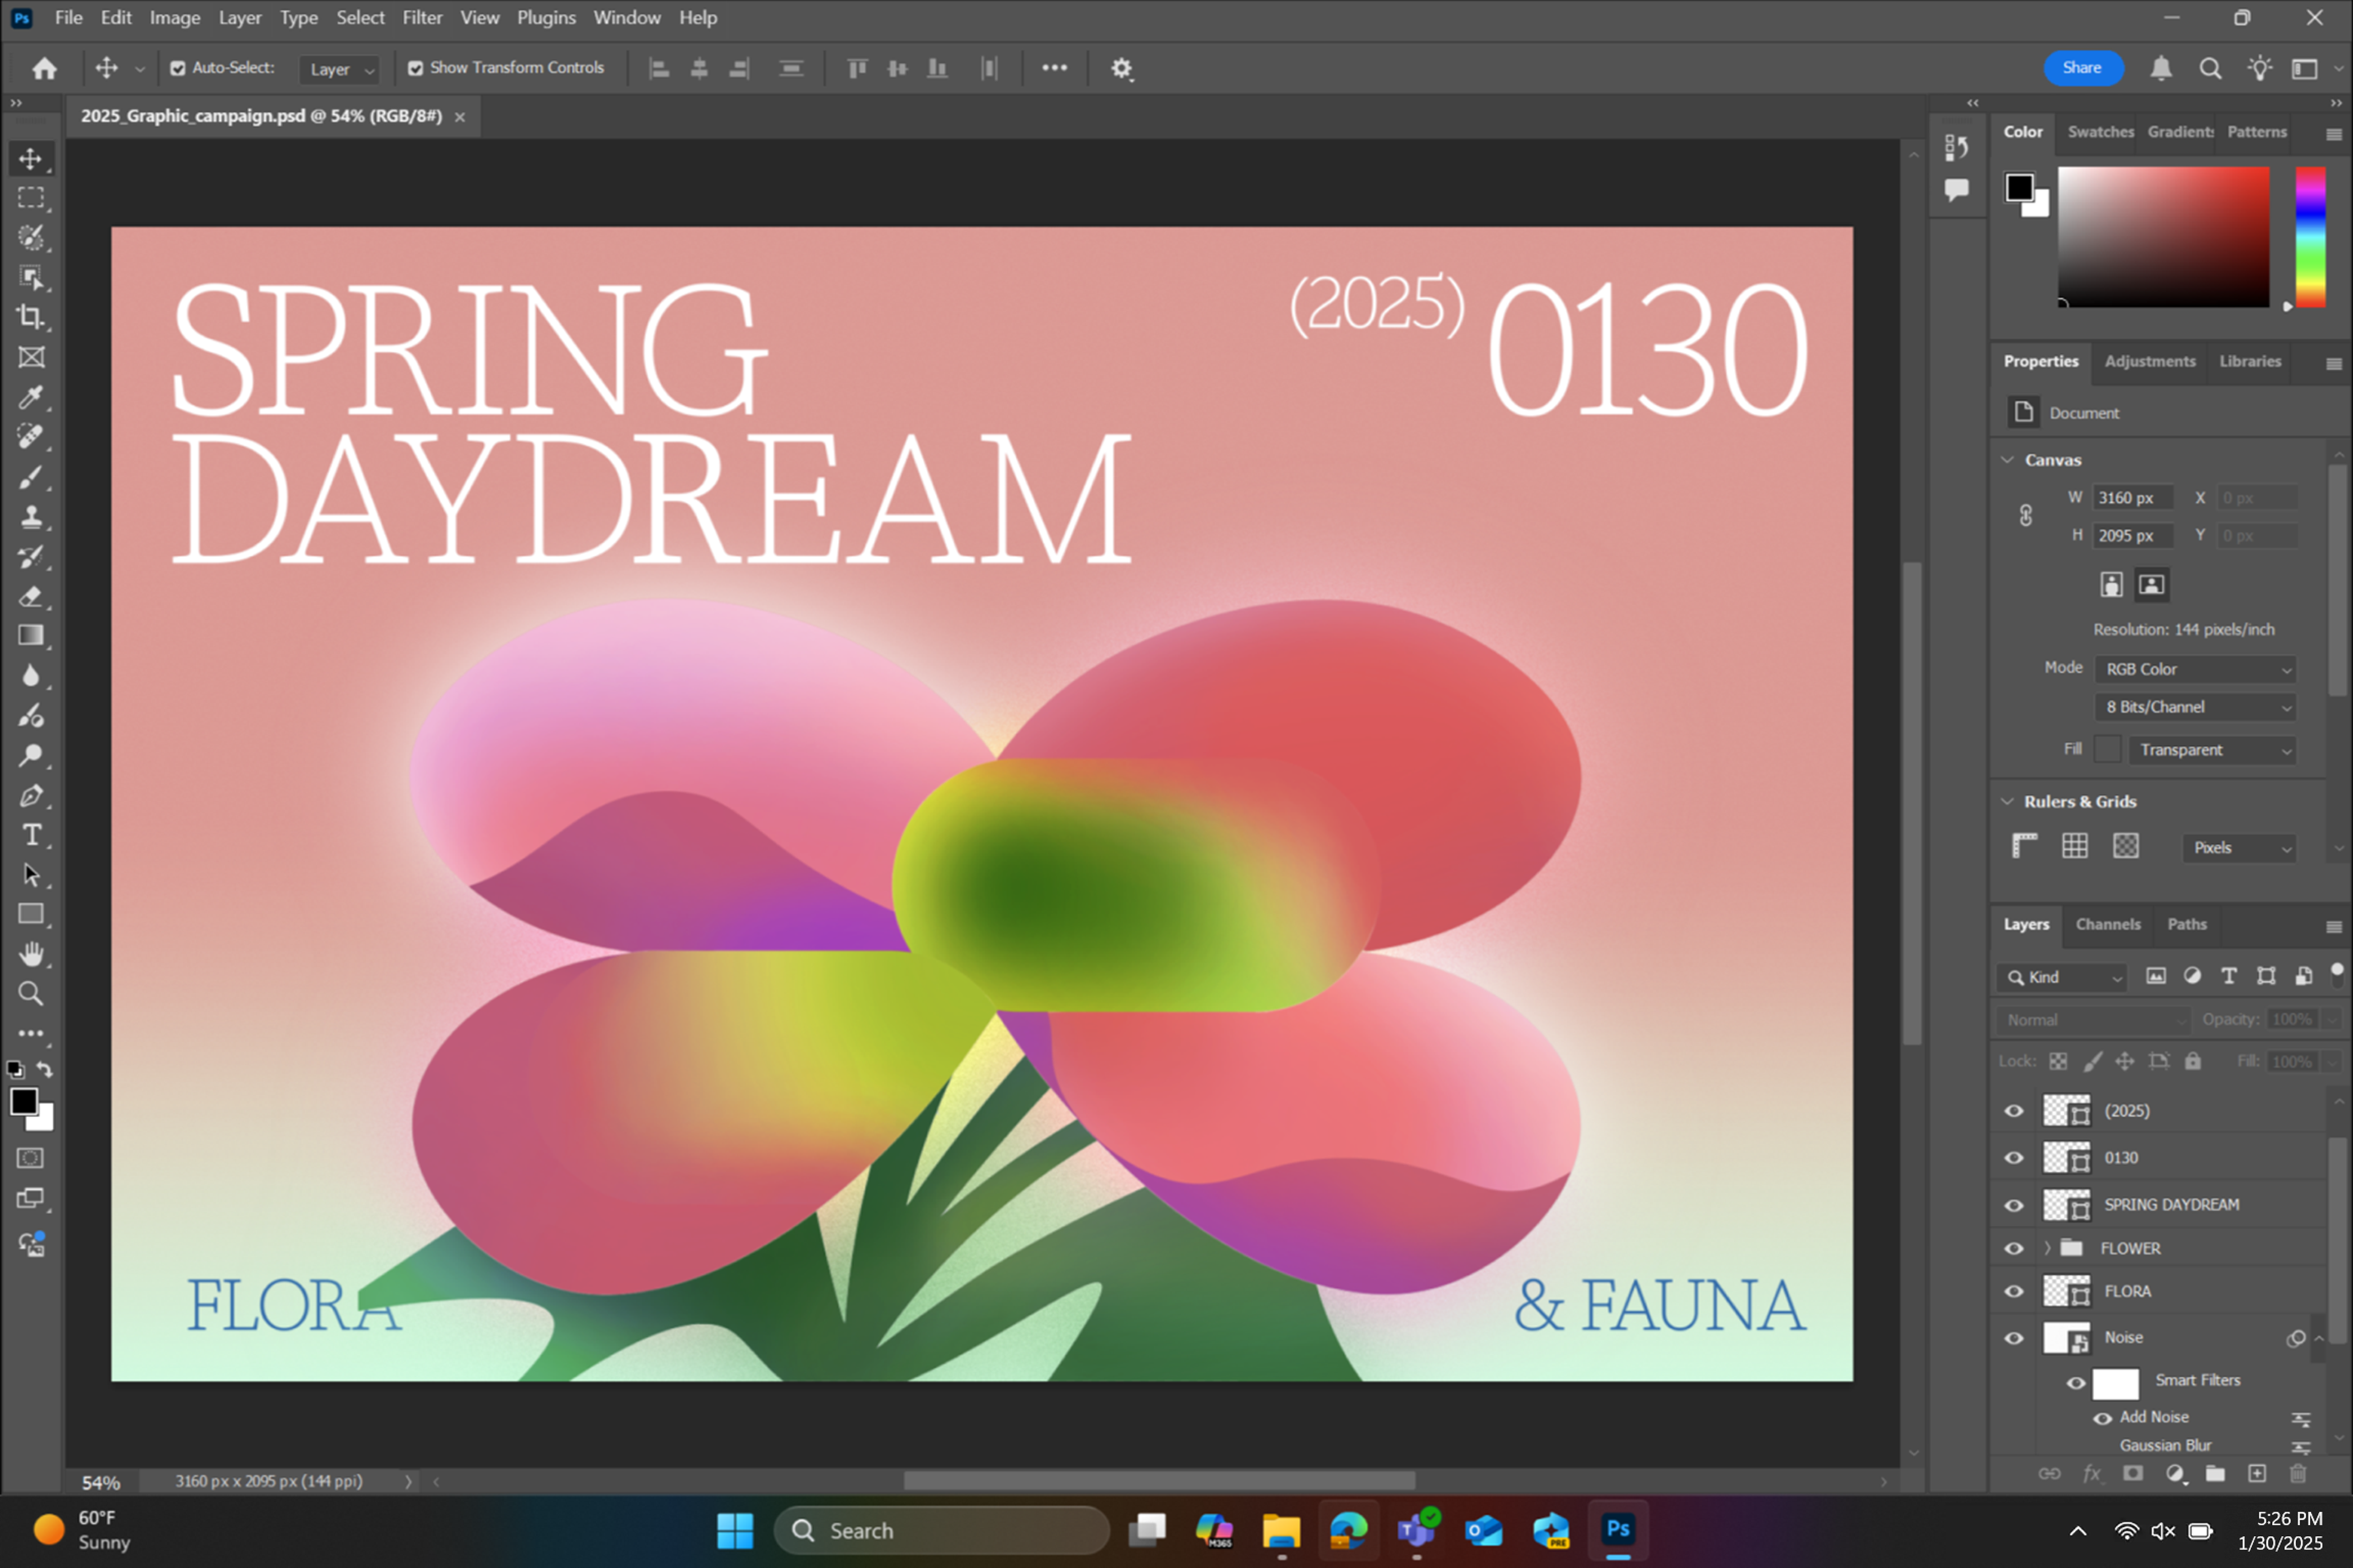Open the Filter menu
The height and width of the screenshot is (1568, 2353).
coord(421,18)
